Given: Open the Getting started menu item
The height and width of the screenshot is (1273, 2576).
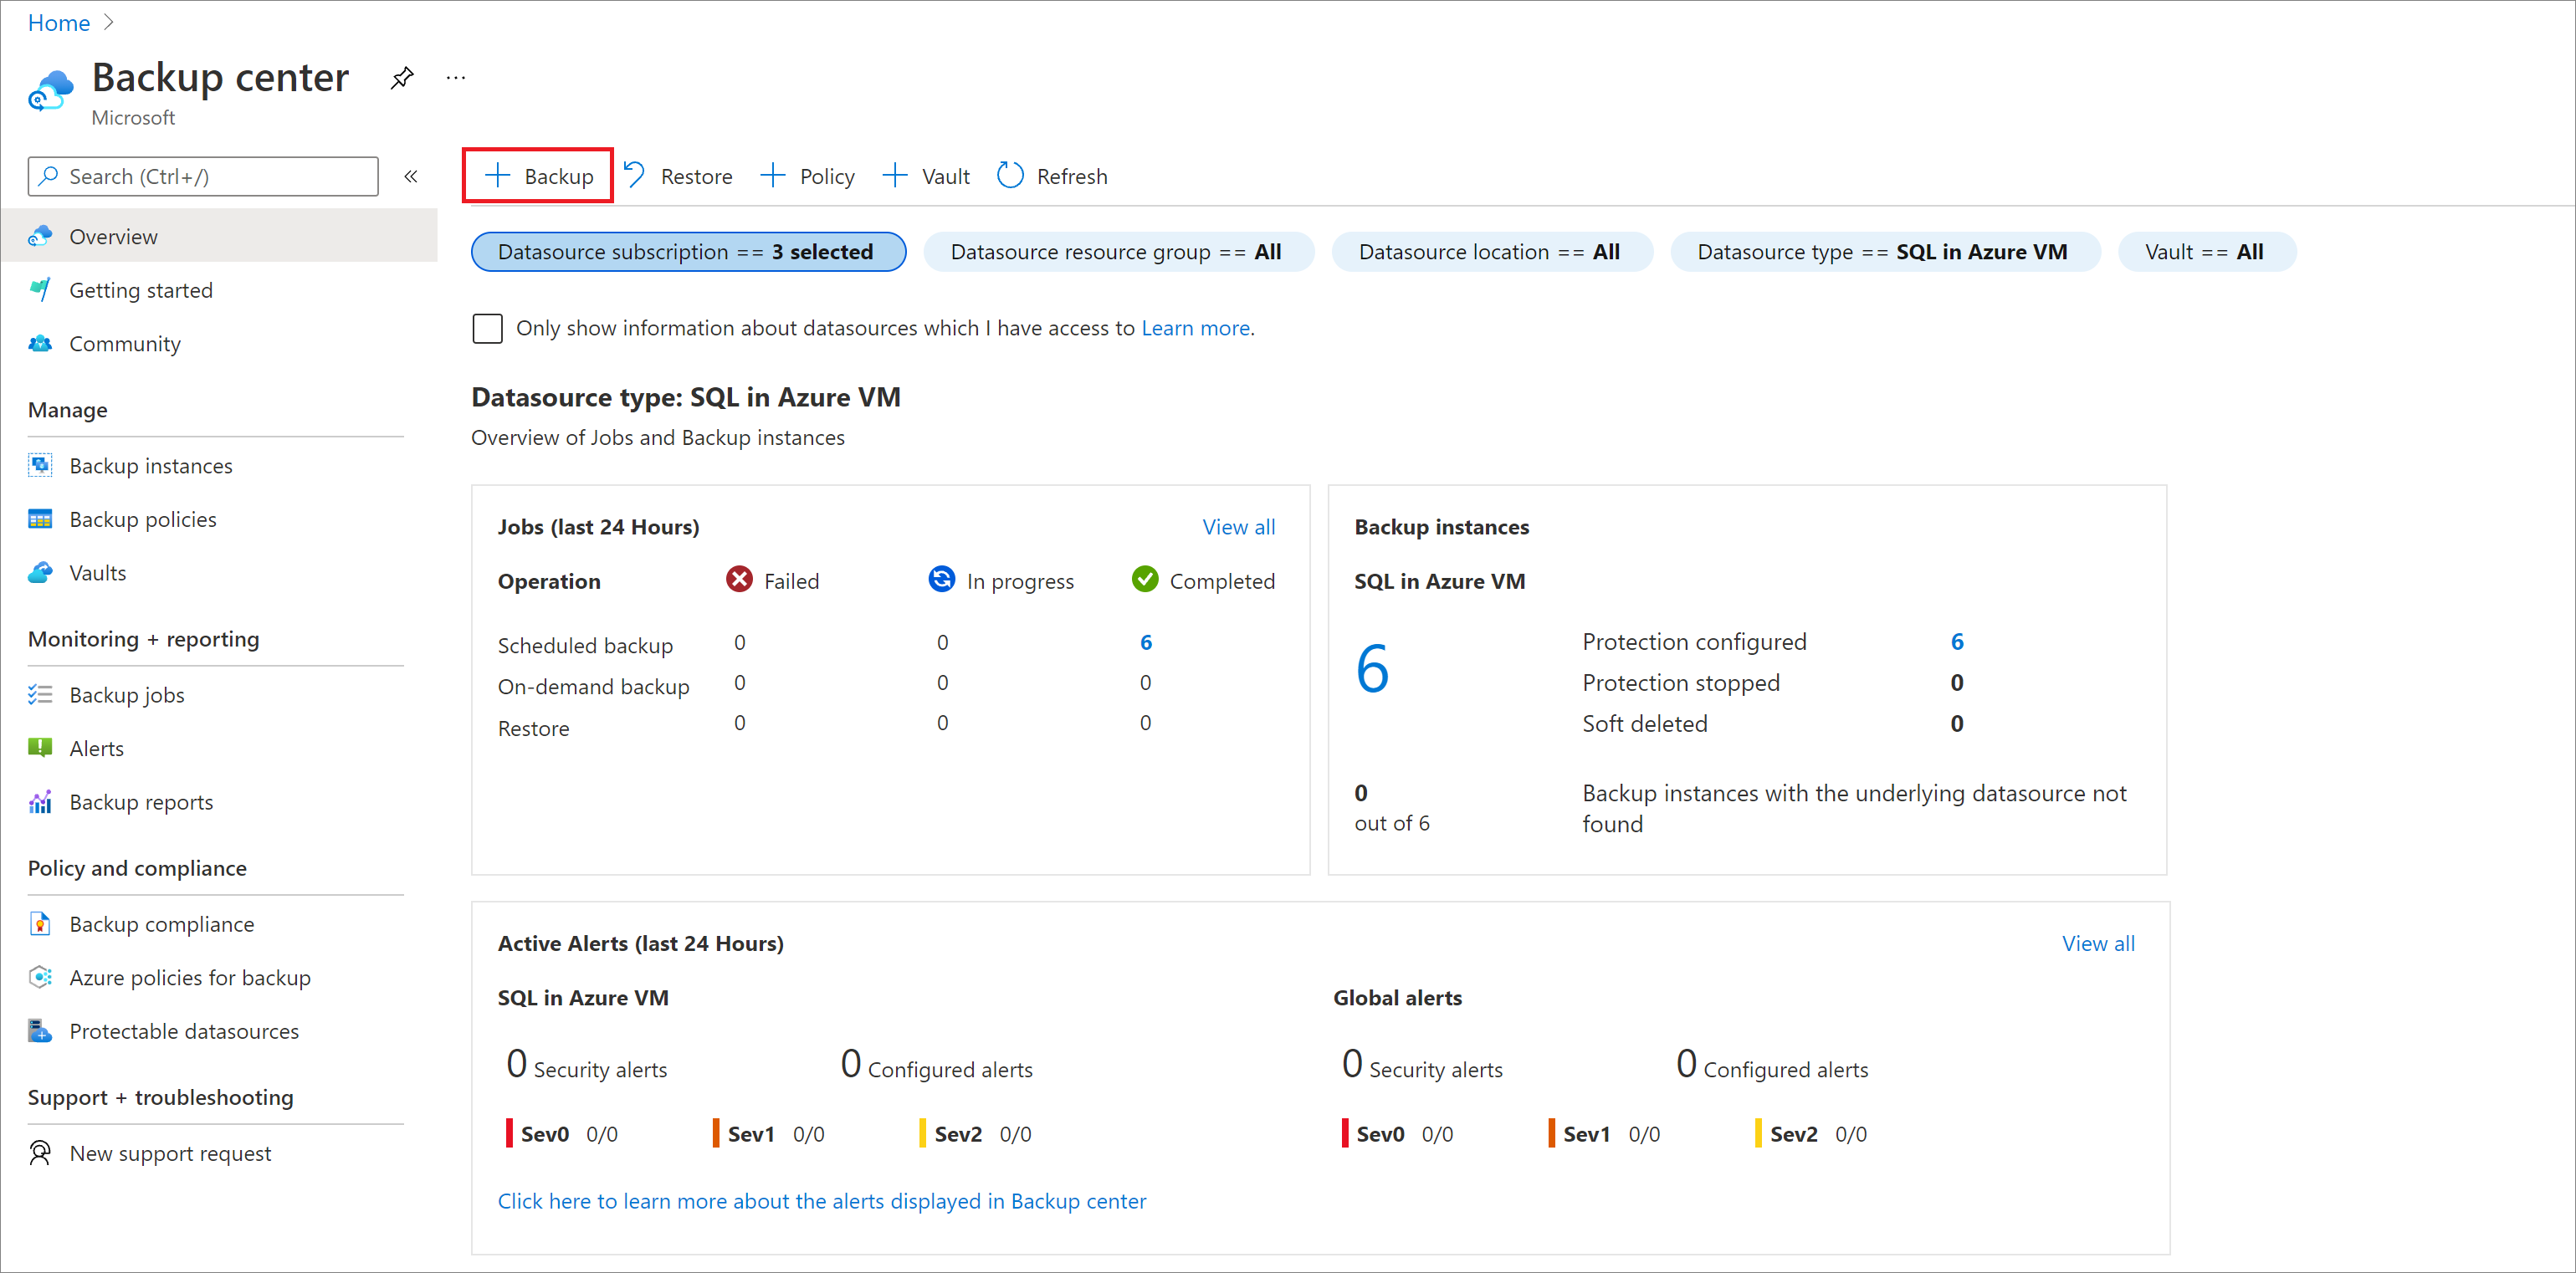Looking at the screenshot, I should coord(140,288).
